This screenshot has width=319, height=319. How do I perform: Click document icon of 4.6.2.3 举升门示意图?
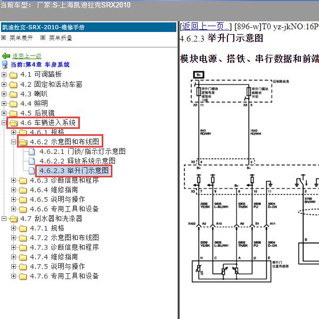32,170
